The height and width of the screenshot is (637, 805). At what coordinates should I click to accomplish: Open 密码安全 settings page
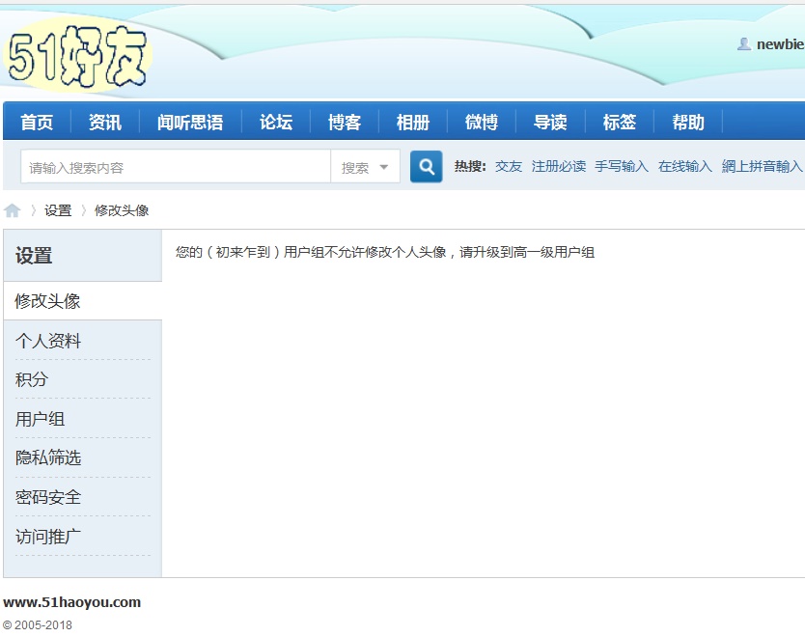click(48, 497)
